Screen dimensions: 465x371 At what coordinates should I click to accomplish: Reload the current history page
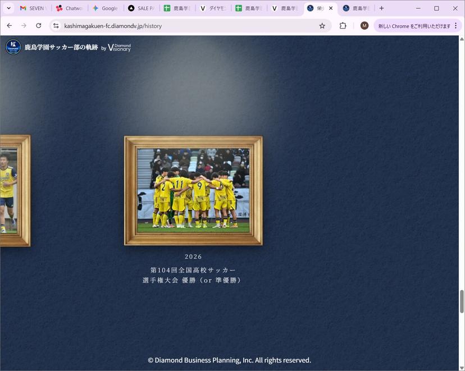pos(38,25)
